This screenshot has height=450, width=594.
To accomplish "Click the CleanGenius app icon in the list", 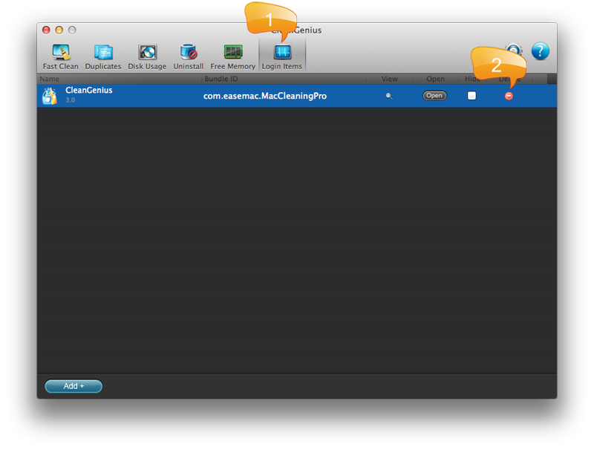I will coord(50,96).
